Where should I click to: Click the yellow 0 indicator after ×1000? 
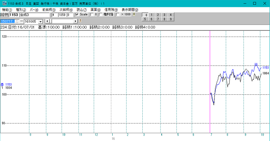(x=134, y=14)
